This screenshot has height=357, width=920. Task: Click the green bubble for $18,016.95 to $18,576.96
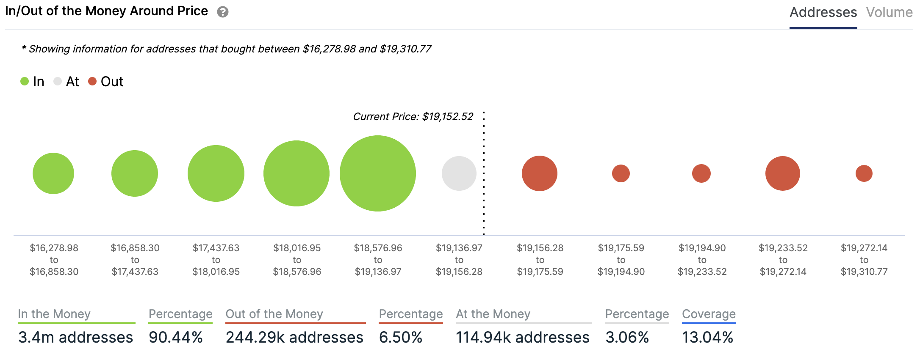point(297,173)
